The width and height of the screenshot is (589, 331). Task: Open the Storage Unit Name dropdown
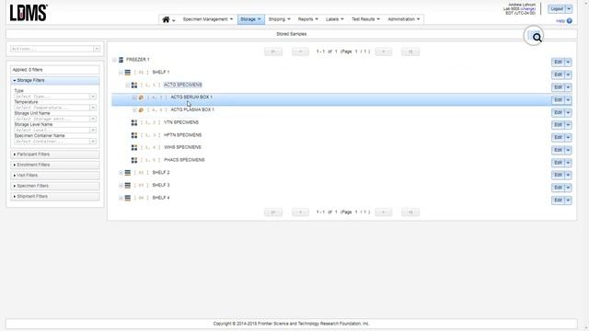pos(92,119)
